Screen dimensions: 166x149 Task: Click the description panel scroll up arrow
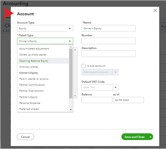(x=75, y=50)
